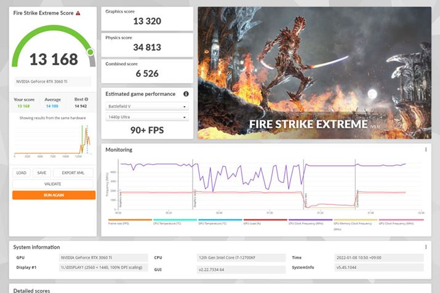Click the warning triangle beside Fire Strike Extreme Score
Screen dimensions: 440x293
click(78, 13)
